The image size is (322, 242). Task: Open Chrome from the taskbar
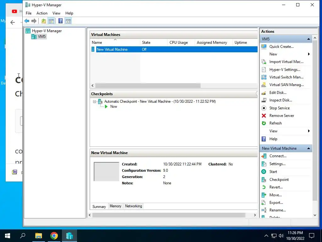pyautogui.click(x=54, y=236)
